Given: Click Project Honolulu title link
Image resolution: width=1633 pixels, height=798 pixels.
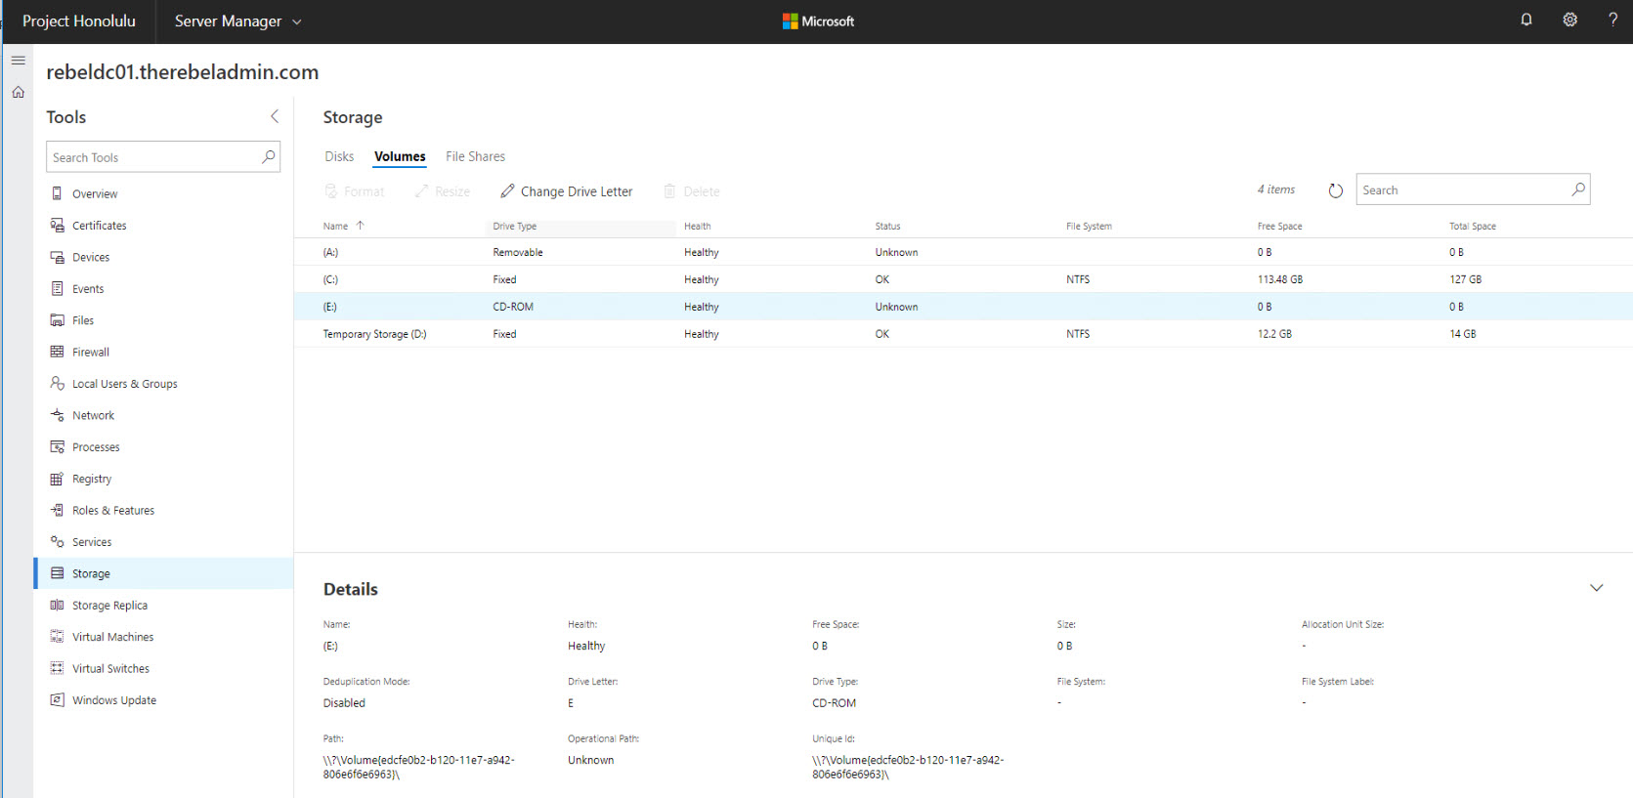Looking at the screenshot, I should [x=79, y=21].
